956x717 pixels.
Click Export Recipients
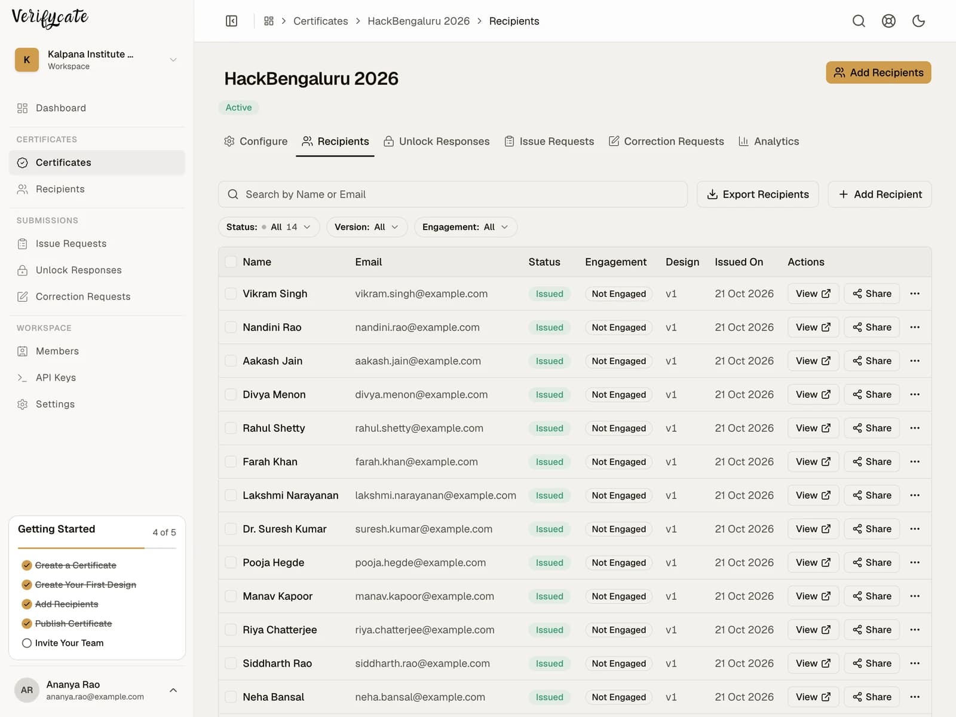[x=758, y=194]
